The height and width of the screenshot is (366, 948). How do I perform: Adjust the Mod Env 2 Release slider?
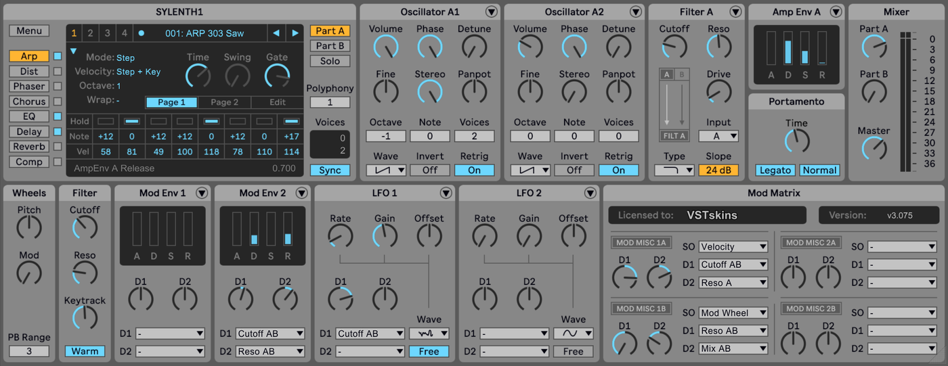pos(288,229)
